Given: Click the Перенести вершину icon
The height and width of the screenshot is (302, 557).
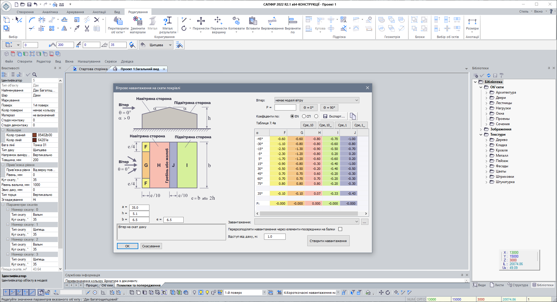Looking at the screenshot, I should (218, 21).
